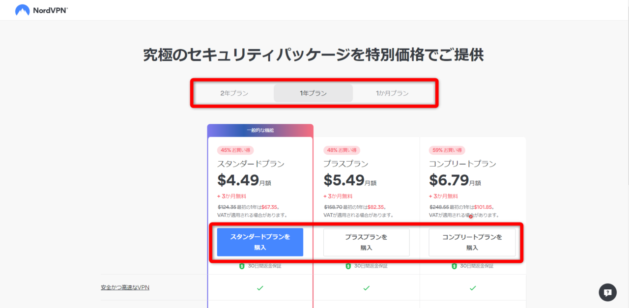Click the 45% お買い得 discount badge
Viewport: 629px width, 308px height.
tap(235, 150)
